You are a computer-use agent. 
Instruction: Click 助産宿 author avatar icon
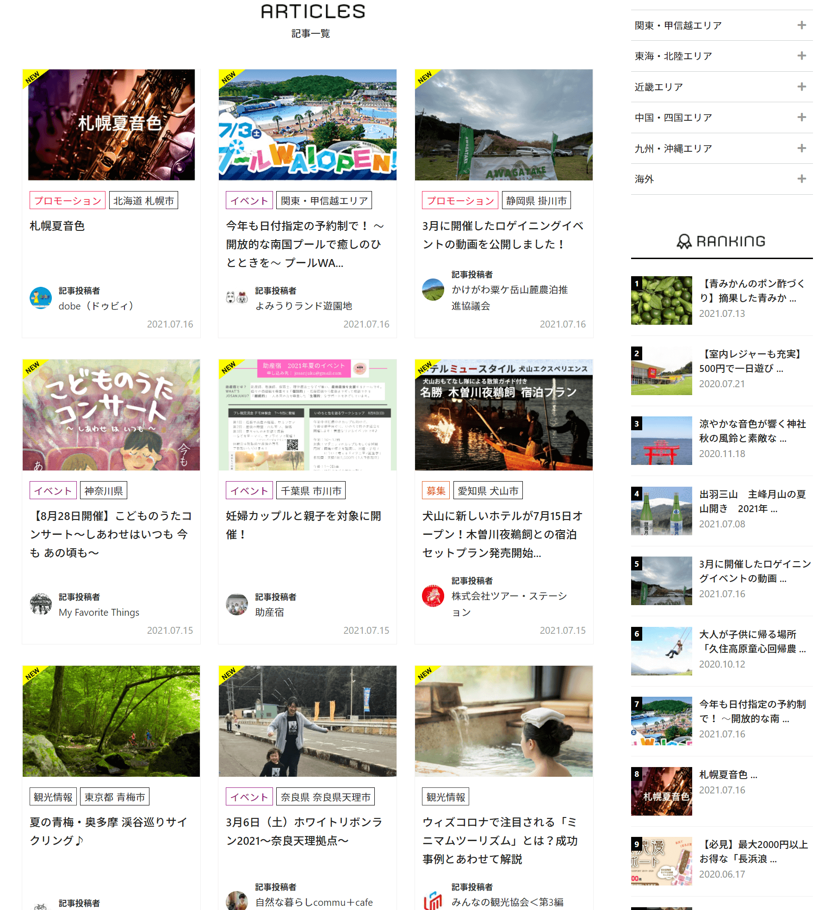(237, 604)
